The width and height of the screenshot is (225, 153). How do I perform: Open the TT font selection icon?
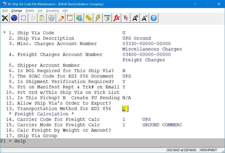coord(126,18)
